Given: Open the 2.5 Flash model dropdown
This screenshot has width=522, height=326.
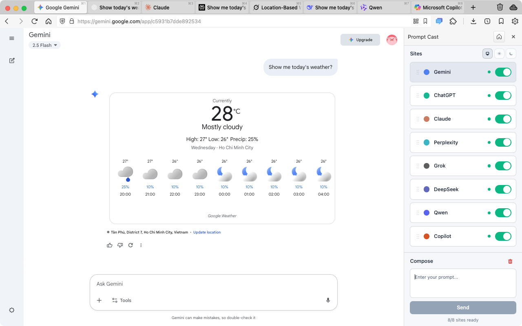Looking at the screenshot, I should [x=44, y=45].
